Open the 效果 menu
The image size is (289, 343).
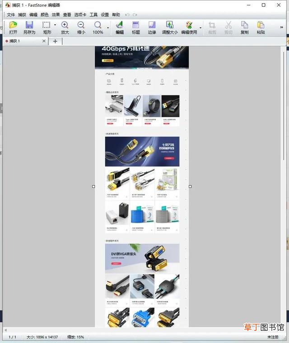(56, 15)
